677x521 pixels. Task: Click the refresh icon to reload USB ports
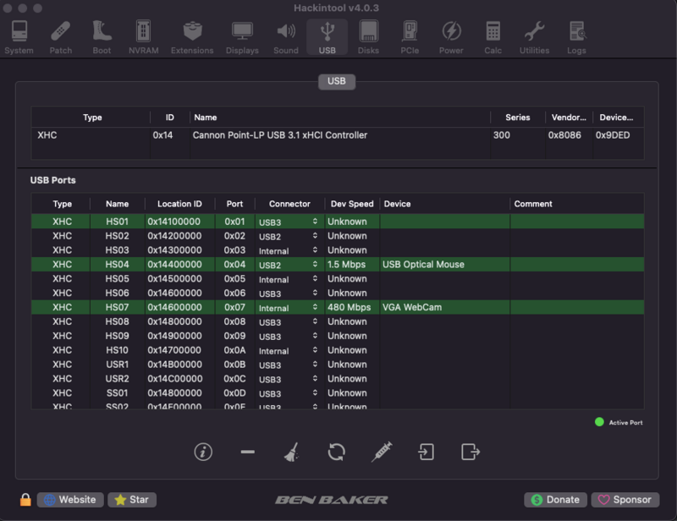336,452
